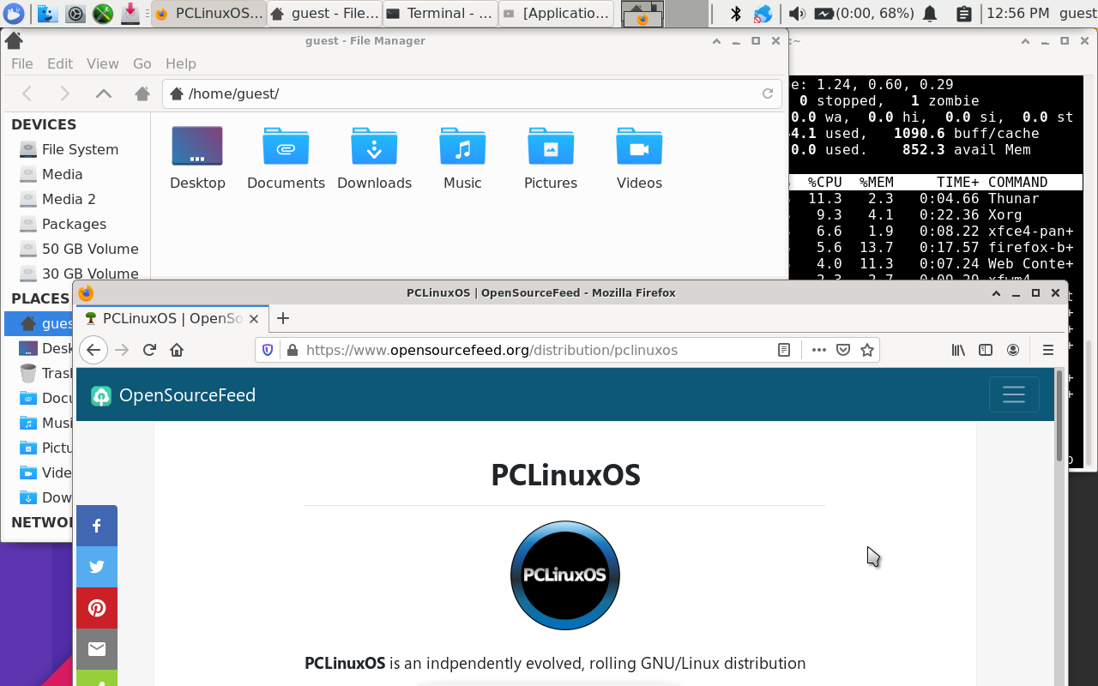Click the home button in Firefox toolbar
This screenshot has width=1098, height=686.
tap(177, 350)
